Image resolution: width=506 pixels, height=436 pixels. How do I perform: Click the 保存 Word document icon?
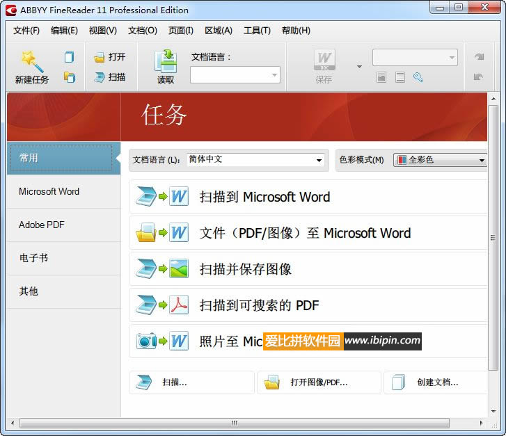point(324,60)
